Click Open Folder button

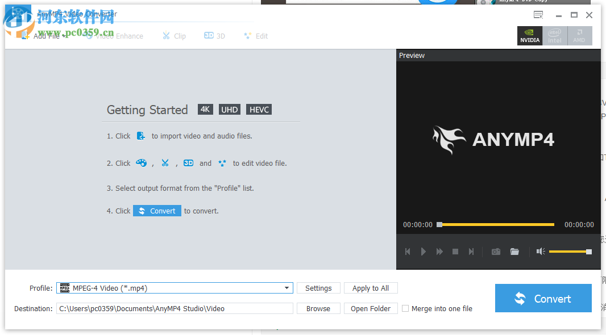pos(371,308)
